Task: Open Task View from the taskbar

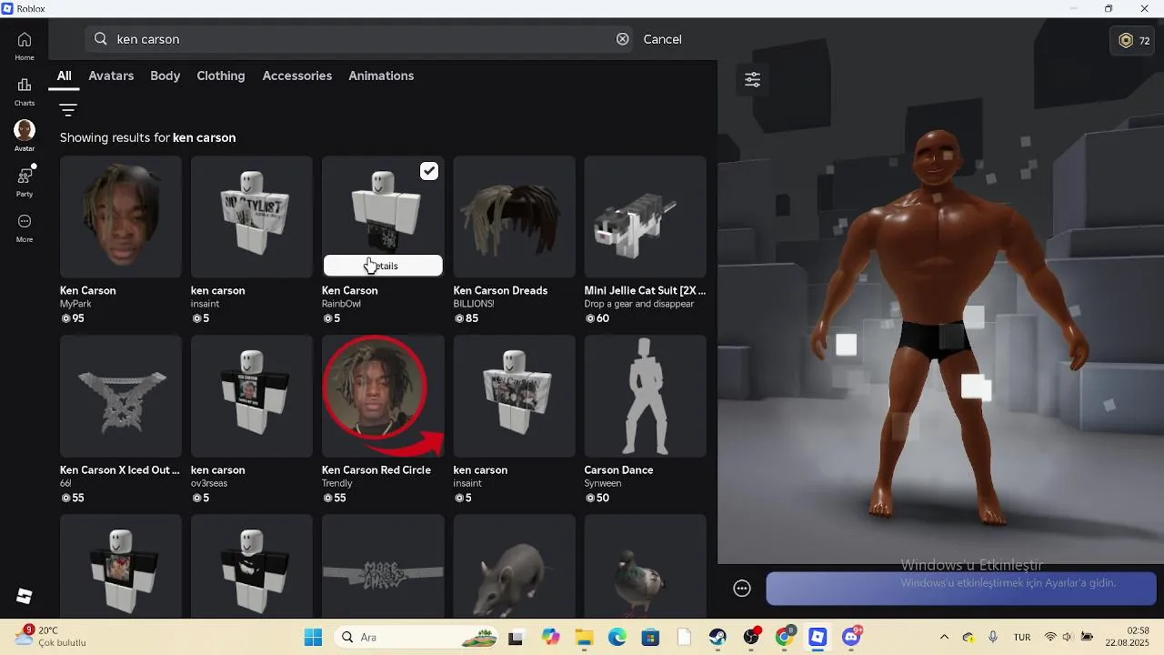Action: [516, 638]
